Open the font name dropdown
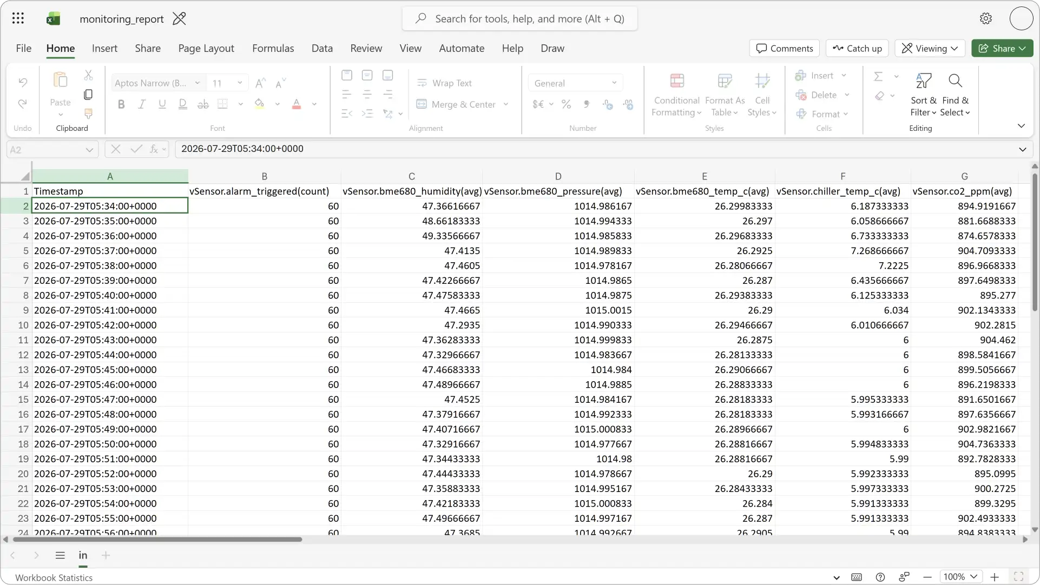Image resolution: width=1040 pixels, height=585 pixels. 198,83
